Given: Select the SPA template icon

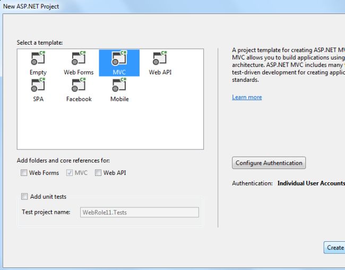Looking at the screenshot, I should 38,85.
